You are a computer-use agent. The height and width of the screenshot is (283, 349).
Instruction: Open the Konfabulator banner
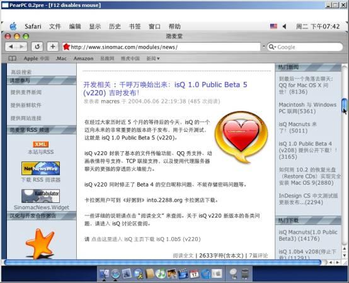(x=41, y=196)
